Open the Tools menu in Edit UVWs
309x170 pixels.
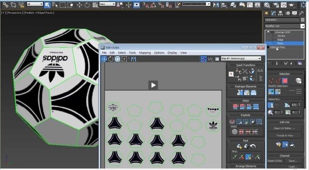[132, 53]
